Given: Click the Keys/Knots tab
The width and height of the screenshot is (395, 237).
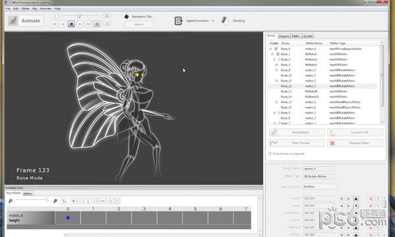Looking at the screenshot, I should [x=14, y=193].
